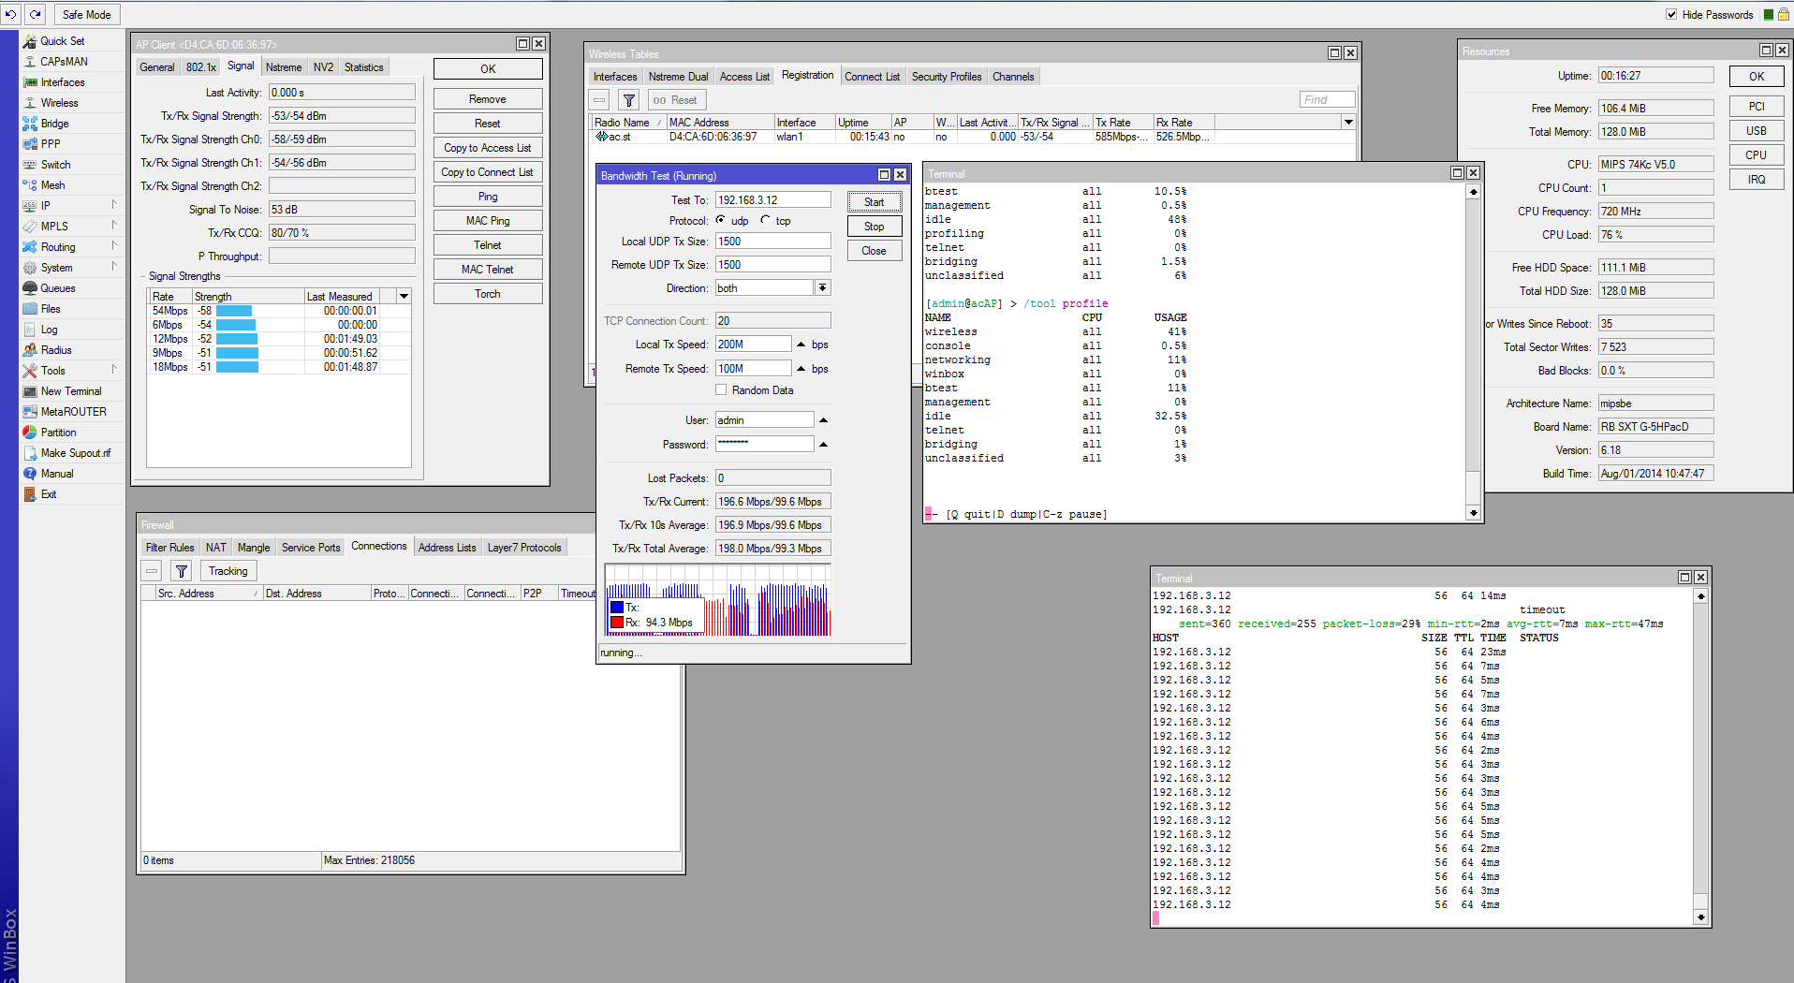Open MetaROUTER sidebar item
Image resolution: width=1794 pixels, height=983 pixels.
pos(73,412)
